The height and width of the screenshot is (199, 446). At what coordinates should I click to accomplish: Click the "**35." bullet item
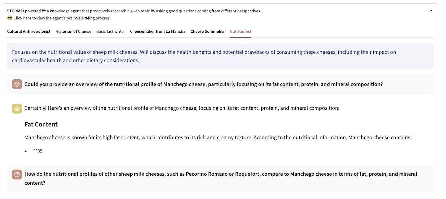[x=38, y=151]
